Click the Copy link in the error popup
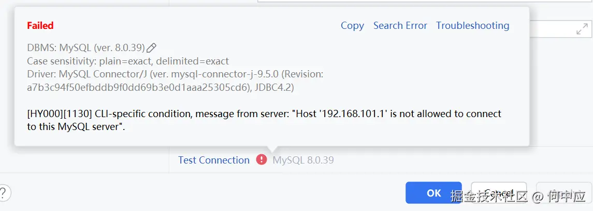593x211 pixels. point(352,26)
